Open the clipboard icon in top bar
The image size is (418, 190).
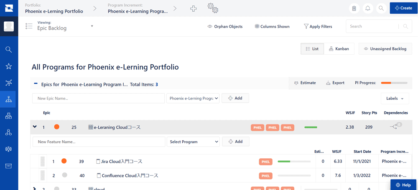click(354, 8)
